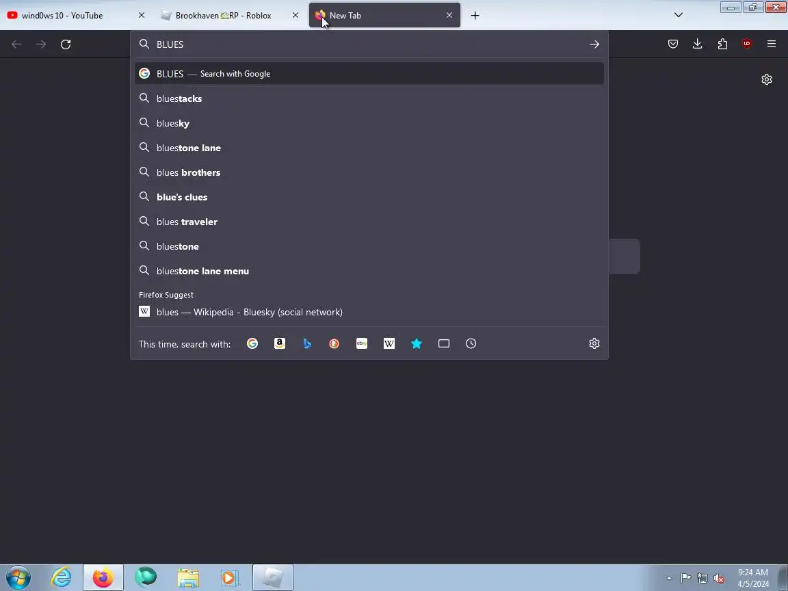
Task: Search this time with eBay icon
Action: pos(361,343)
